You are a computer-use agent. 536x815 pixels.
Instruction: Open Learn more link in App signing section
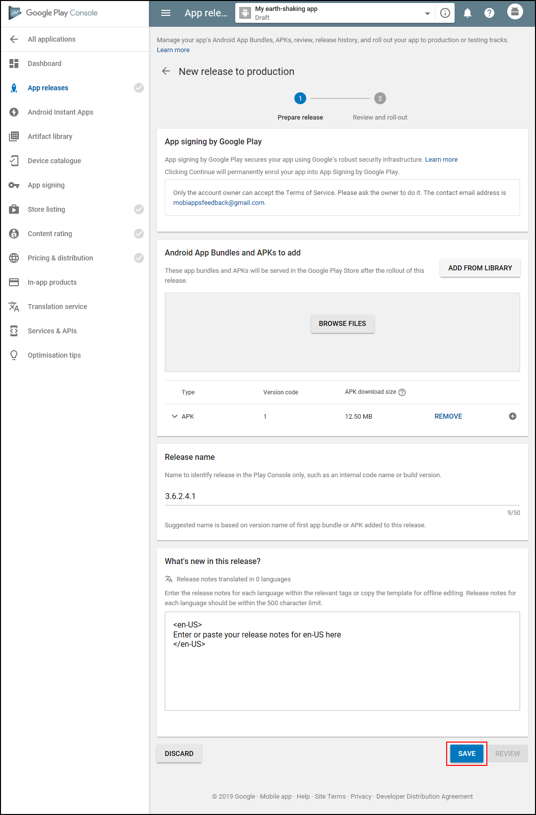[441, 160]
